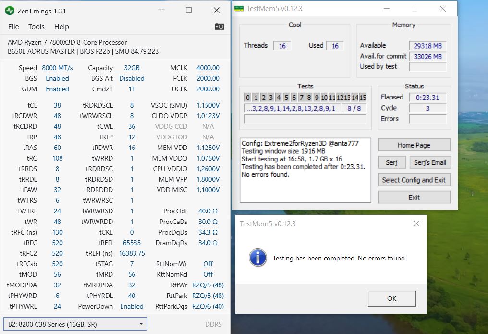Click the GDM Enabled value
488x334 pixels.
(x=57, y=89)
